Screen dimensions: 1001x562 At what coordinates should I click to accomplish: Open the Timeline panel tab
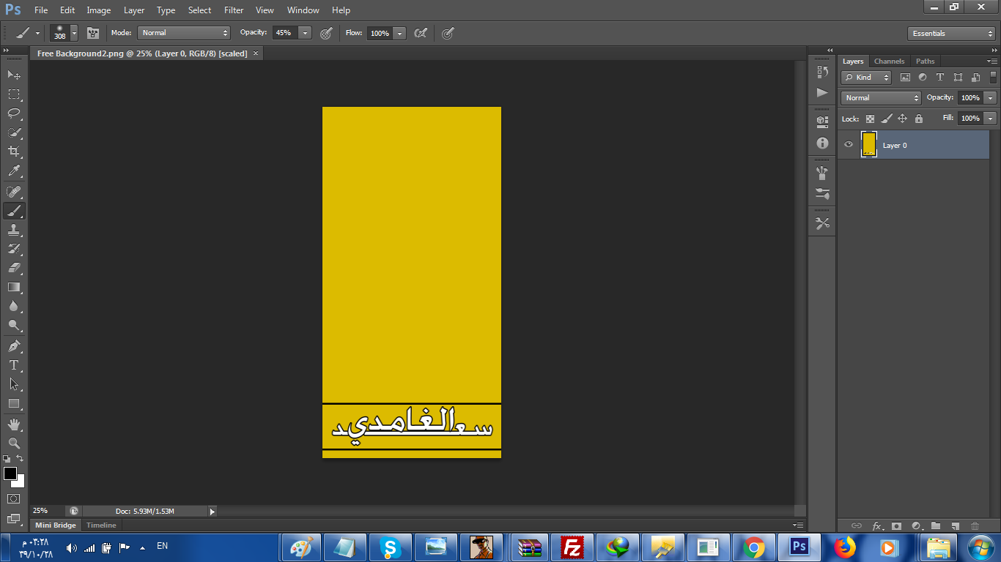tap(101, 525)
